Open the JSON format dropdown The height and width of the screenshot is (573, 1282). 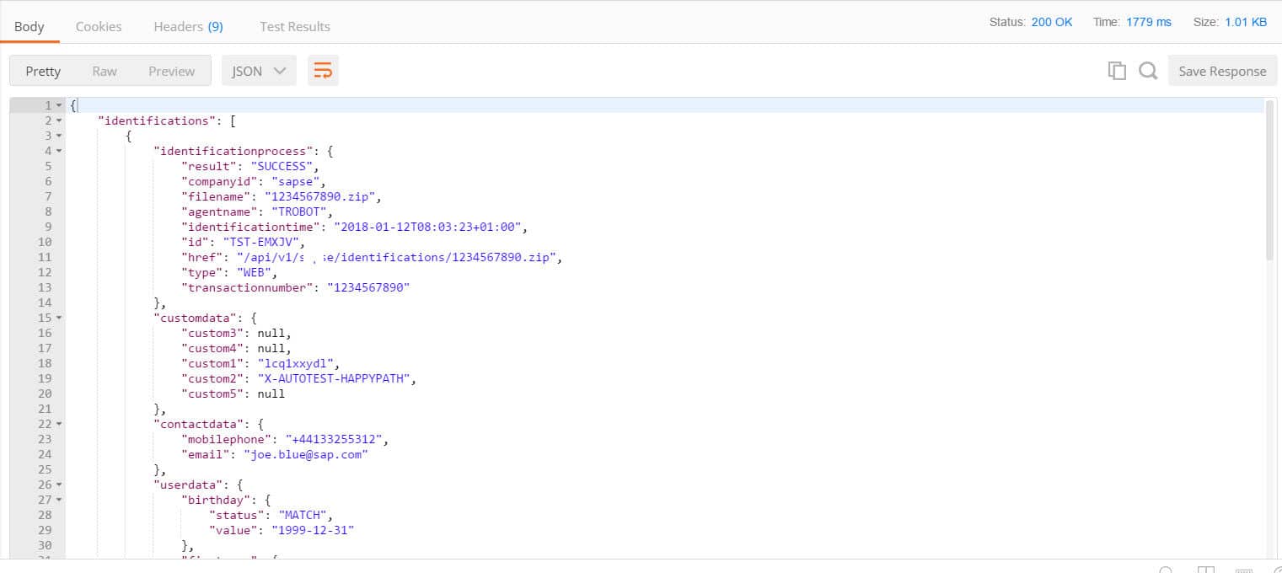coord(259,72)
